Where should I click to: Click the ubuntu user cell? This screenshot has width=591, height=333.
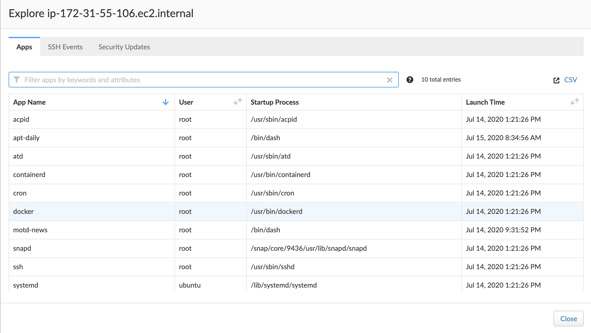pyautogui.click(x=190, y=285)
